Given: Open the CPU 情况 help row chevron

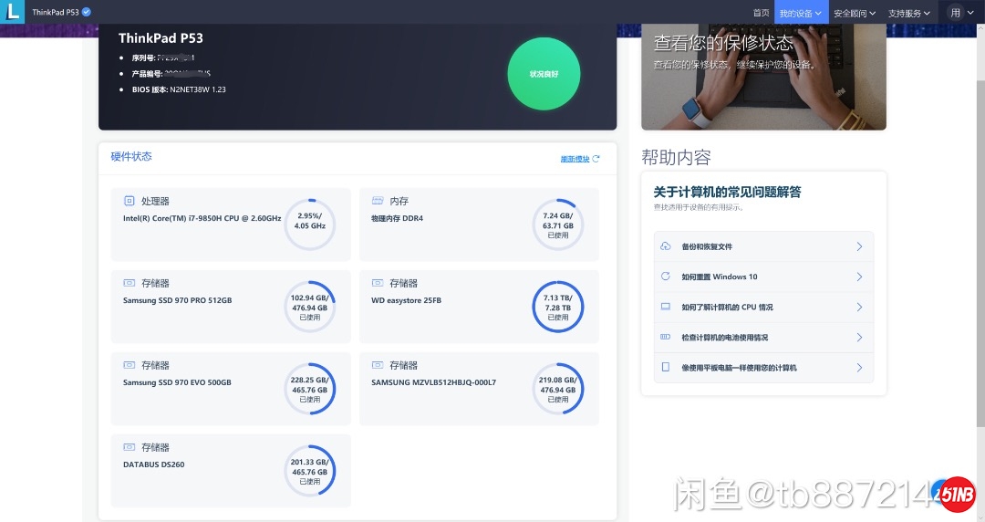Looking at the screenshot, I should (x=859, y=307).
